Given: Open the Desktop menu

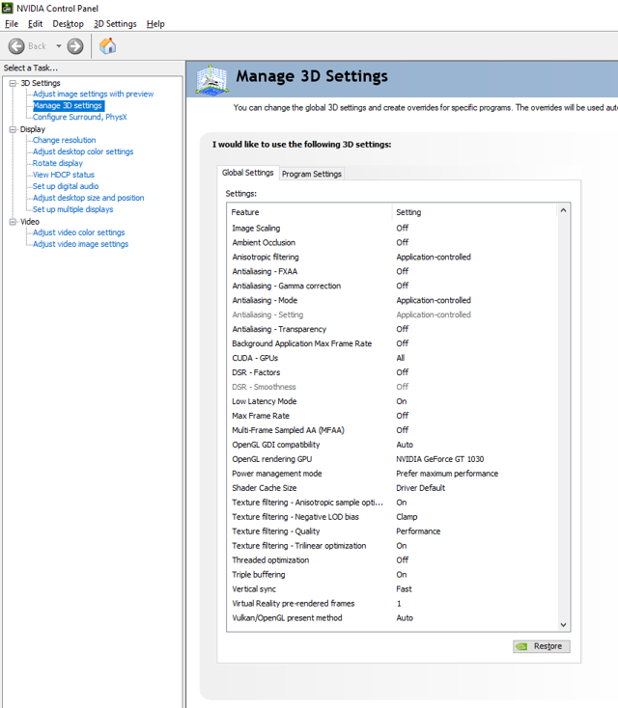Looking at the screenshot, I should [69, 24].
